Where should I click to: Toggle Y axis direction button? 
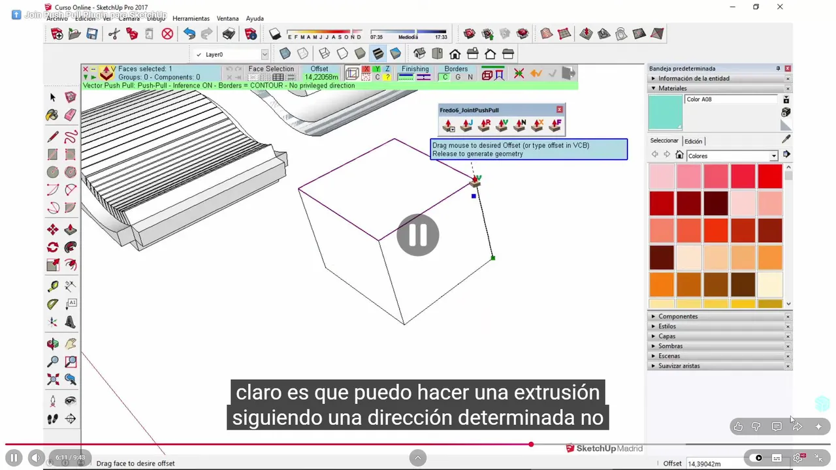click(x=377, y=69)
